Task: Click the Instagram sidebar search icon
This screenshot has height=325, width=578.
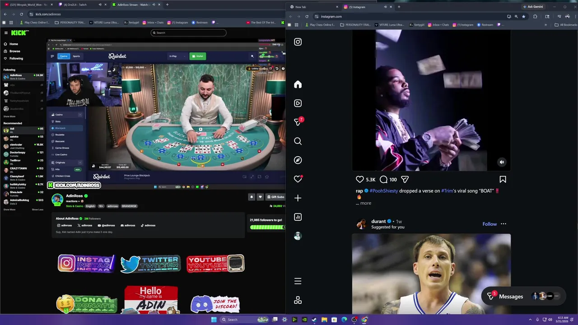Action: pyautogui.click(x=298, y=141)
